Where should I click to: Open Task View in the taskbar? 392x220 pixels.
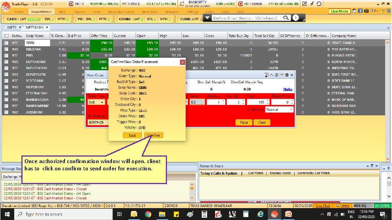click(120, 214)
